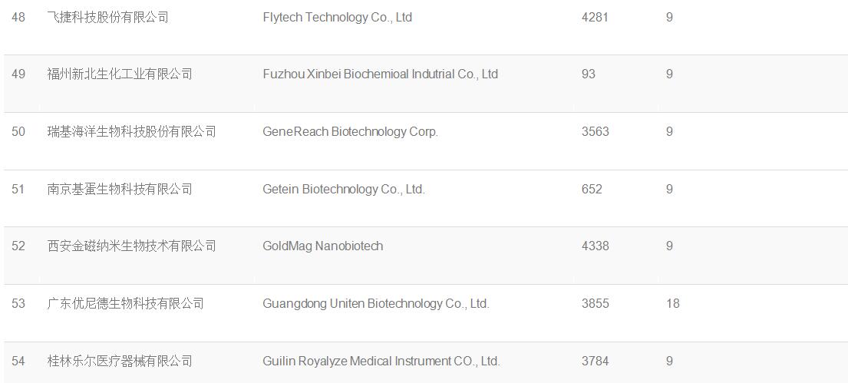The width and height of the screenshot is (848, 383).
Task: Click the value 4281
Action: point(595,18)
